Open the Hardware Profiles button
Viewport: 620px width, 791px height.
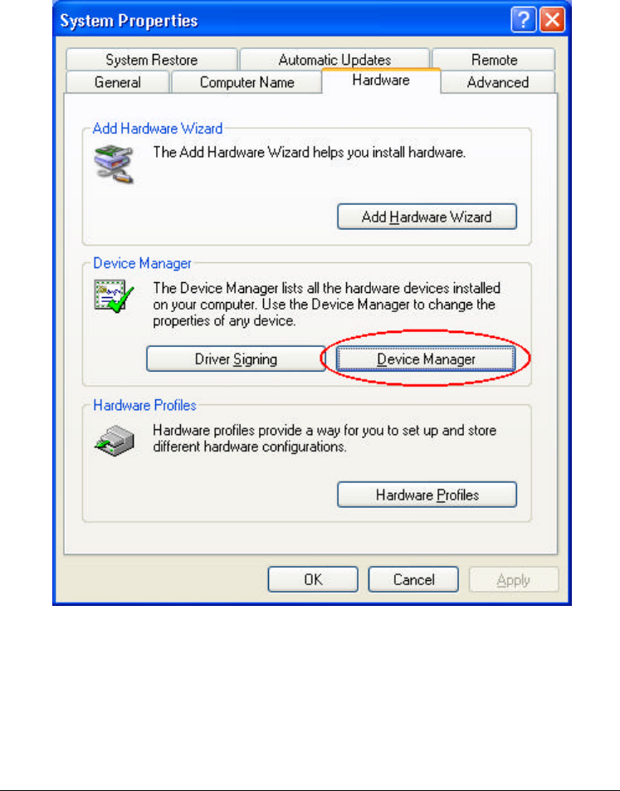427,495
